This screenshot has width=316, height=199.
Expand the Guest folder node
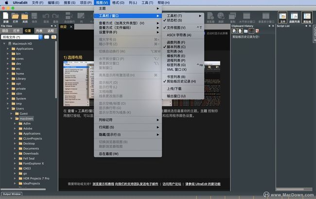(x=12, y=113)
